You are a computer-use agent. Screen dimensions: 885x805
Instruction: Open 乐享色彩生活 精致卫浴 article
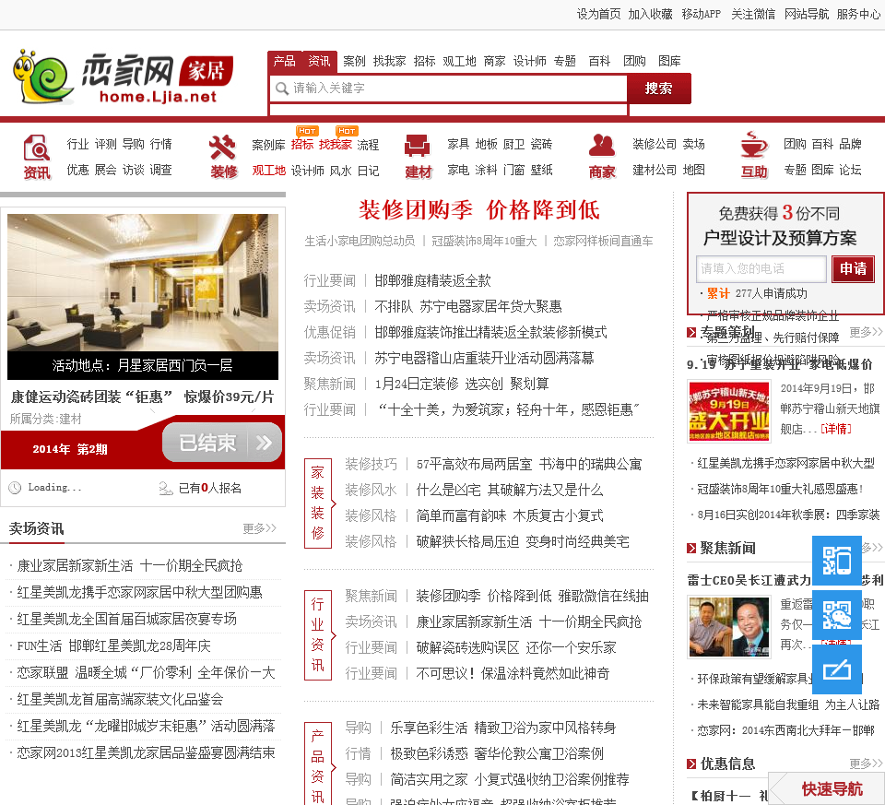coord(503,728)
